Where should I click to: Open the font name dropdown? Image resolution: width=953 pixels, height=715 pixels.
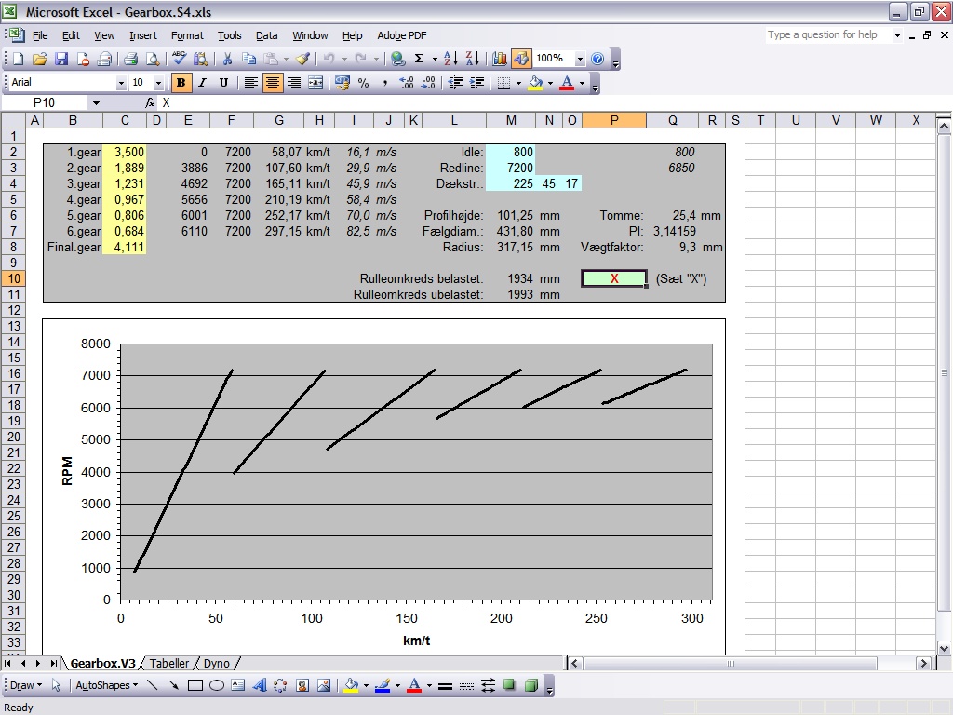121,83
